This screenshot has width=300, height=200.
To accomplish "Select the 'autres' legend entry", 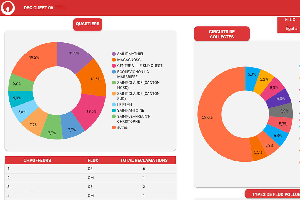I will [x=122, y=127].
